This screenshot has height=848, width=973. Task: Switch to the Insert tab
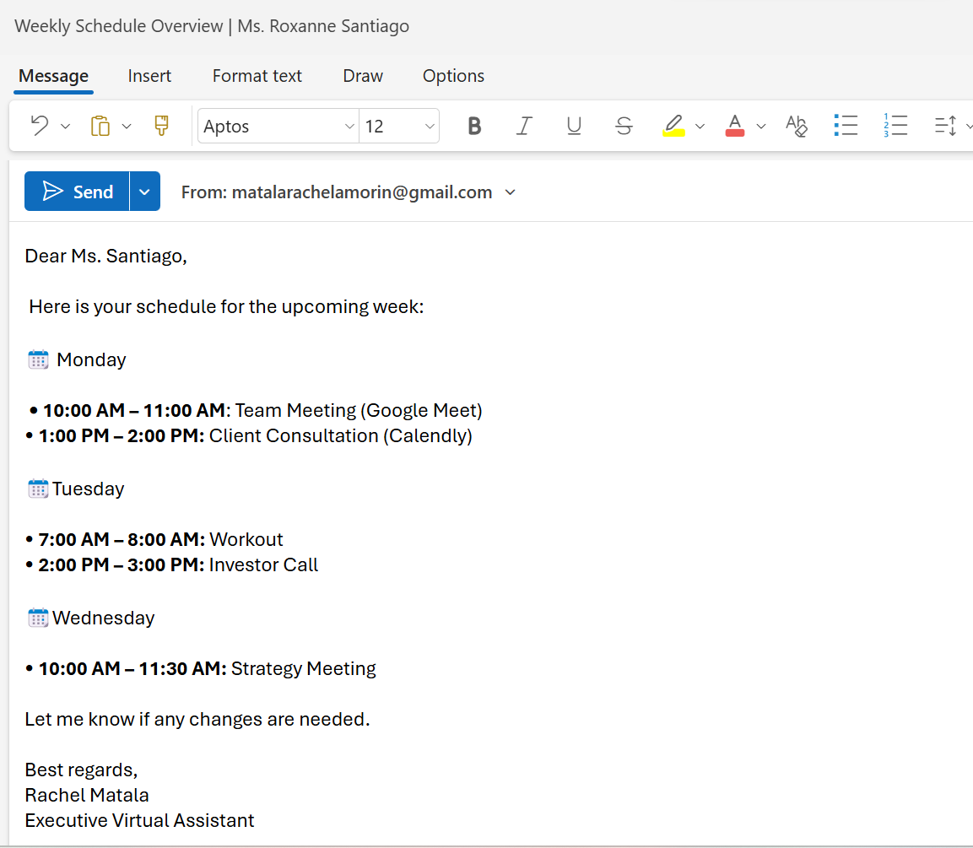[x=149, y=76]
